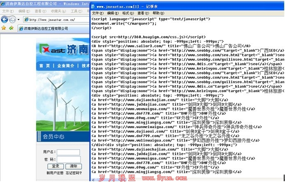Click the 企业简介 navigation link
Screen dimensions: 285x182
tap(66, 66)
